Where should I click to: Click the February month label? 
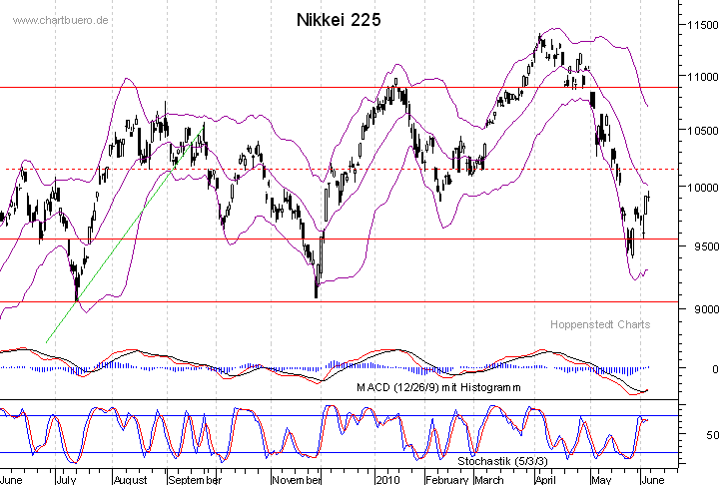pos(447,480)
